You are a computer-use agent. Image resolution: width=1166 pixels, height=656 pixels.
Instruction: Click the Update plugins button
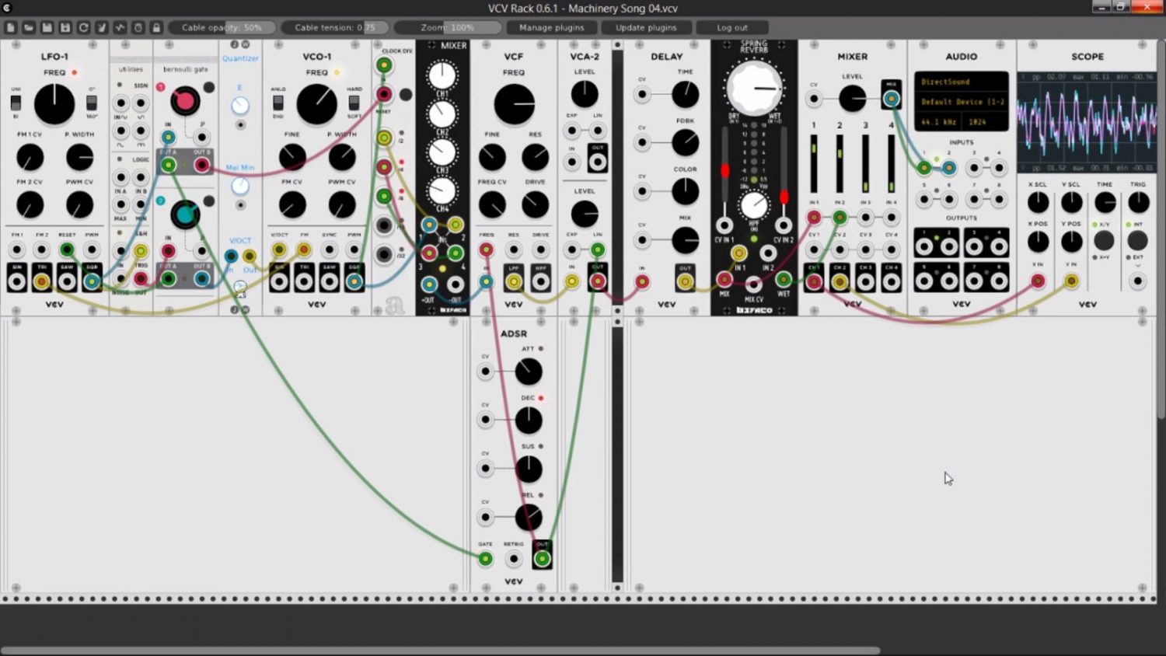click(x=646, y=27)
